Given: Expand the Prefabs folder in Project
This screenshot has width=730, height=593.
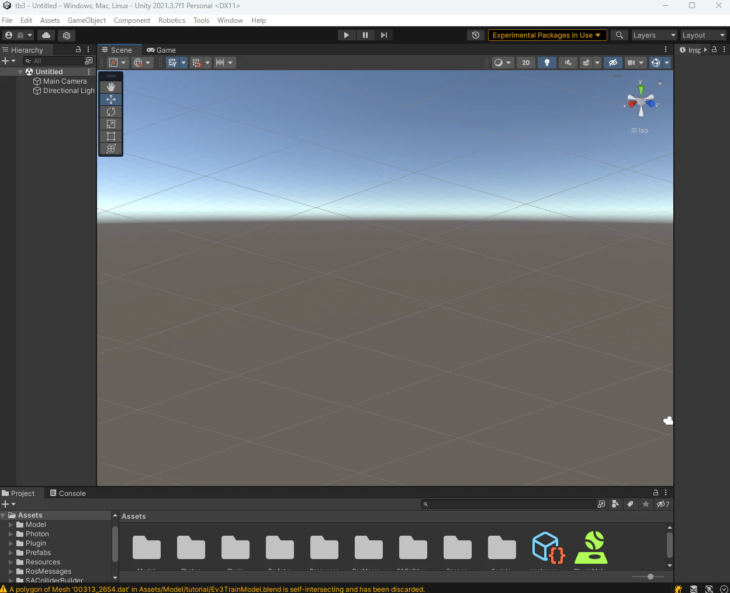Looking at the screenshot, I should coord(11,553).
